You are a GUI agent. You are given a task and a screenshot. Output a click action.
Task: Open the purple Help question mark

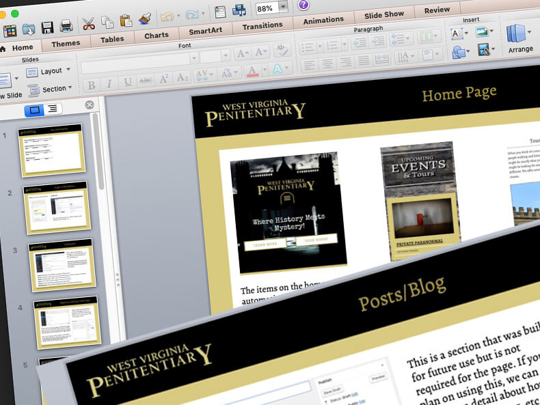click(303, 5)
